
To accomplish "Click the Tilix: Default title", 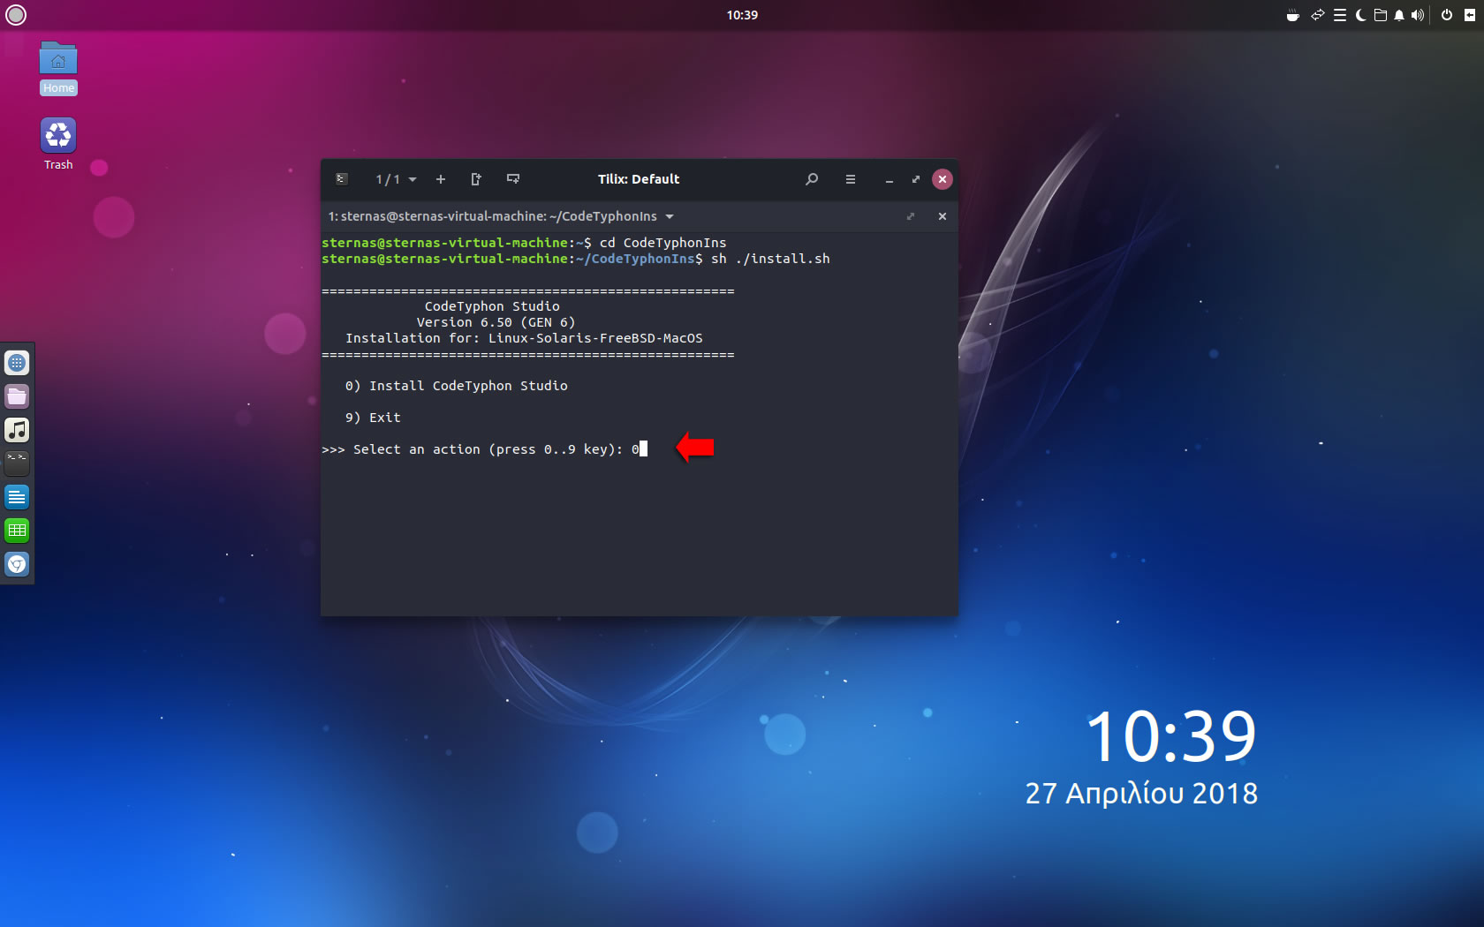I will click(639, 179).
